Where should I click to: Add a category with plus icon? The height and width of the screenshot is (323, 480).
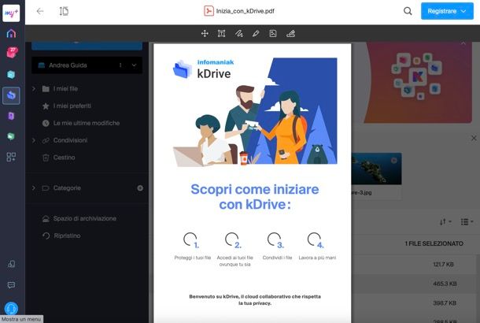(140, 188)
